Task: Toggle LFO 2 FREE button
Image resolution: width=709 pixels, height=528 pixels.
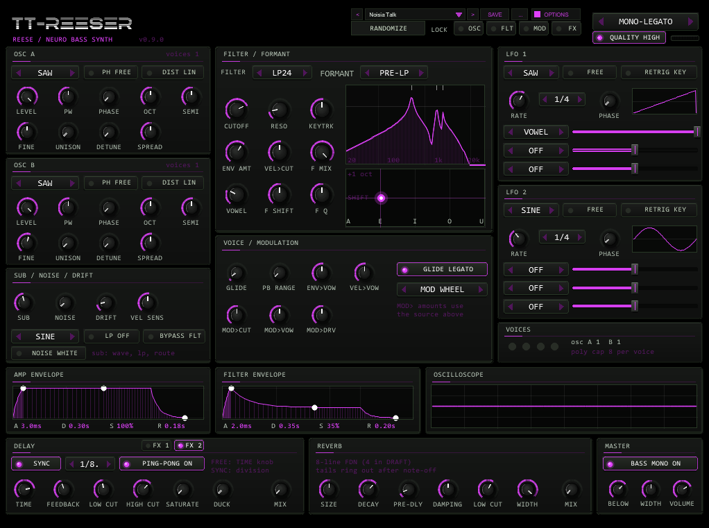Action: tap(590, 210)
